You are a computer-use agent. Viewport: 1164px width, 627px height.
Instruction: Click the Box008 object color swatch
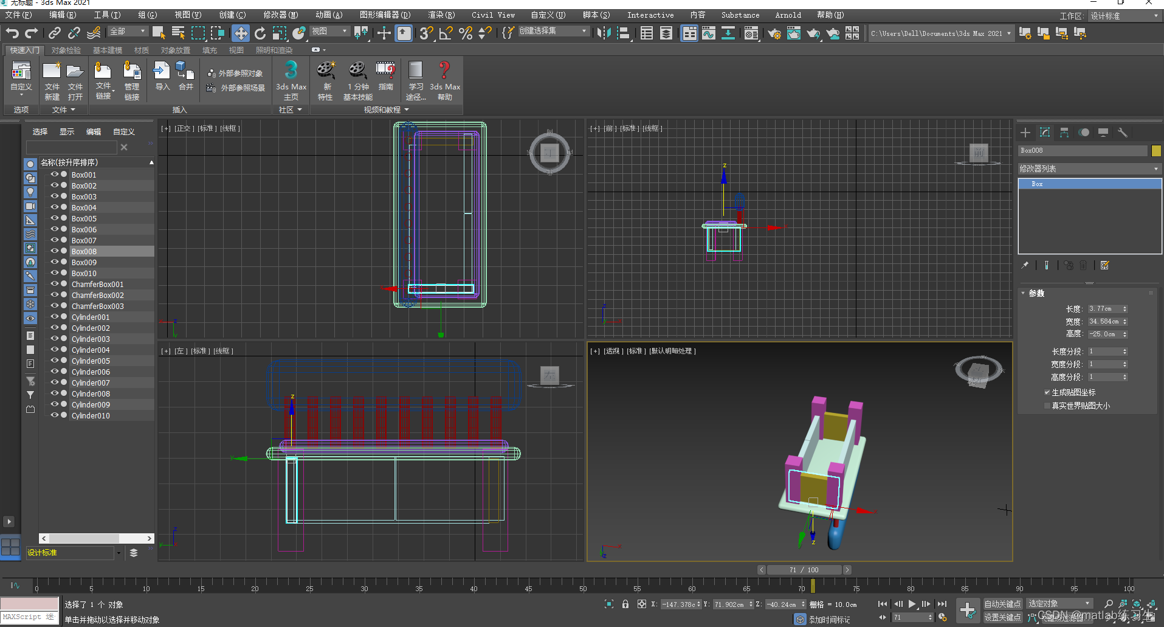tap(1156, 151)
